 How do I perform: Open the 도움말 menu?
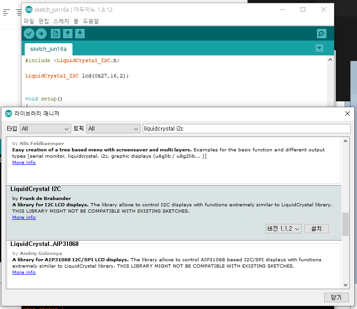(x=90, y=21)
